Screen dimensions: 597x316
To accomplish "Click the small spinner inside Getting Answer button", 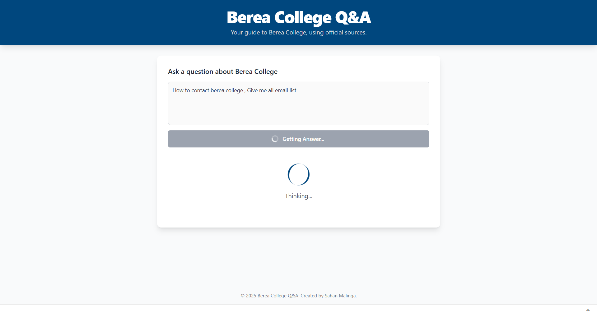I will (x=275, y=139).
